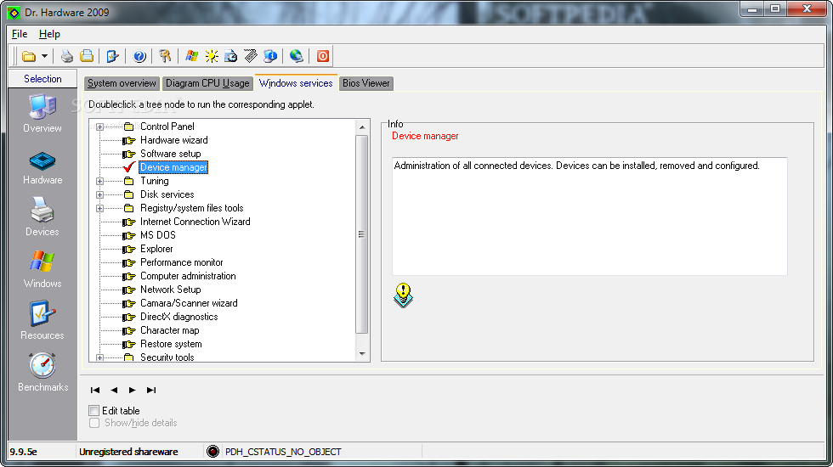Select Benchmarks in the Selection sidebar
The height and width of the screenshot is (467, 833).
click(x=42, y=372)
